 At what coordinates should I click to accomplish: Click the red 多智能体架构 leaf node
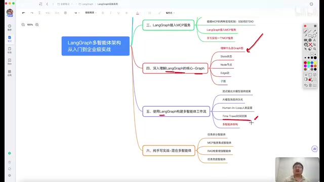coord(230,124)
